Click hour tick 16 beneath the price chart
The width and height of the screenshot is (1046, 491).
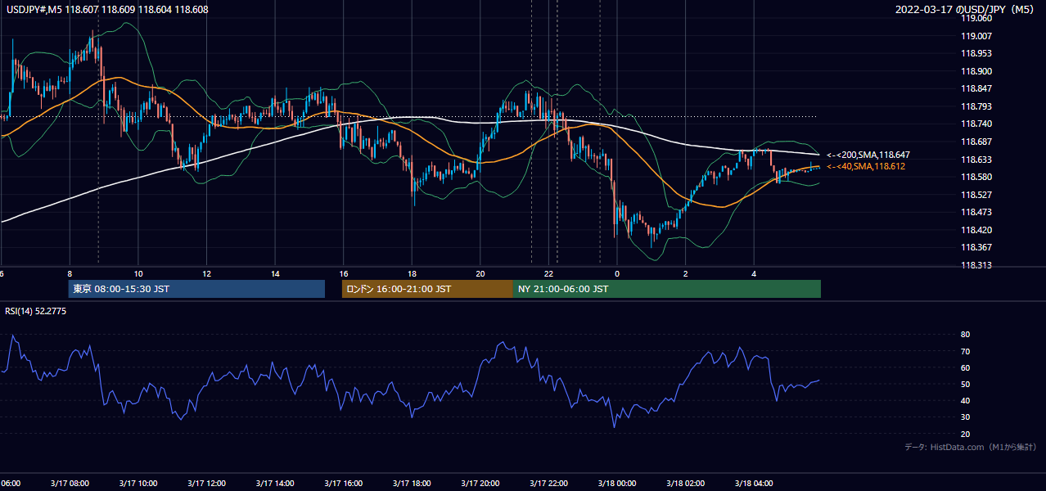pos(344,273)
